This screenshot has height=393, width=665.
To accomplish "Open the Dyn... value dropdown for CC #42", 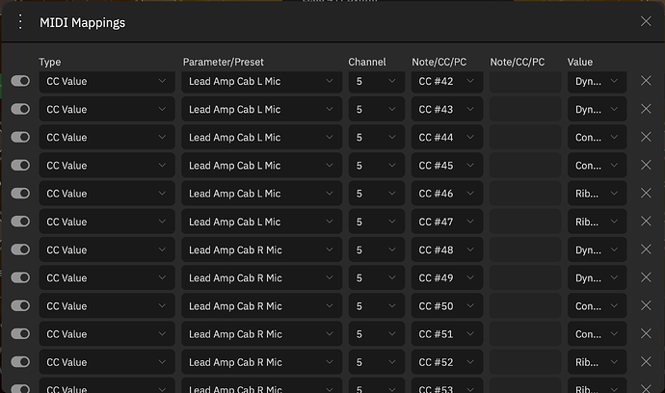I will click(598, 81).
